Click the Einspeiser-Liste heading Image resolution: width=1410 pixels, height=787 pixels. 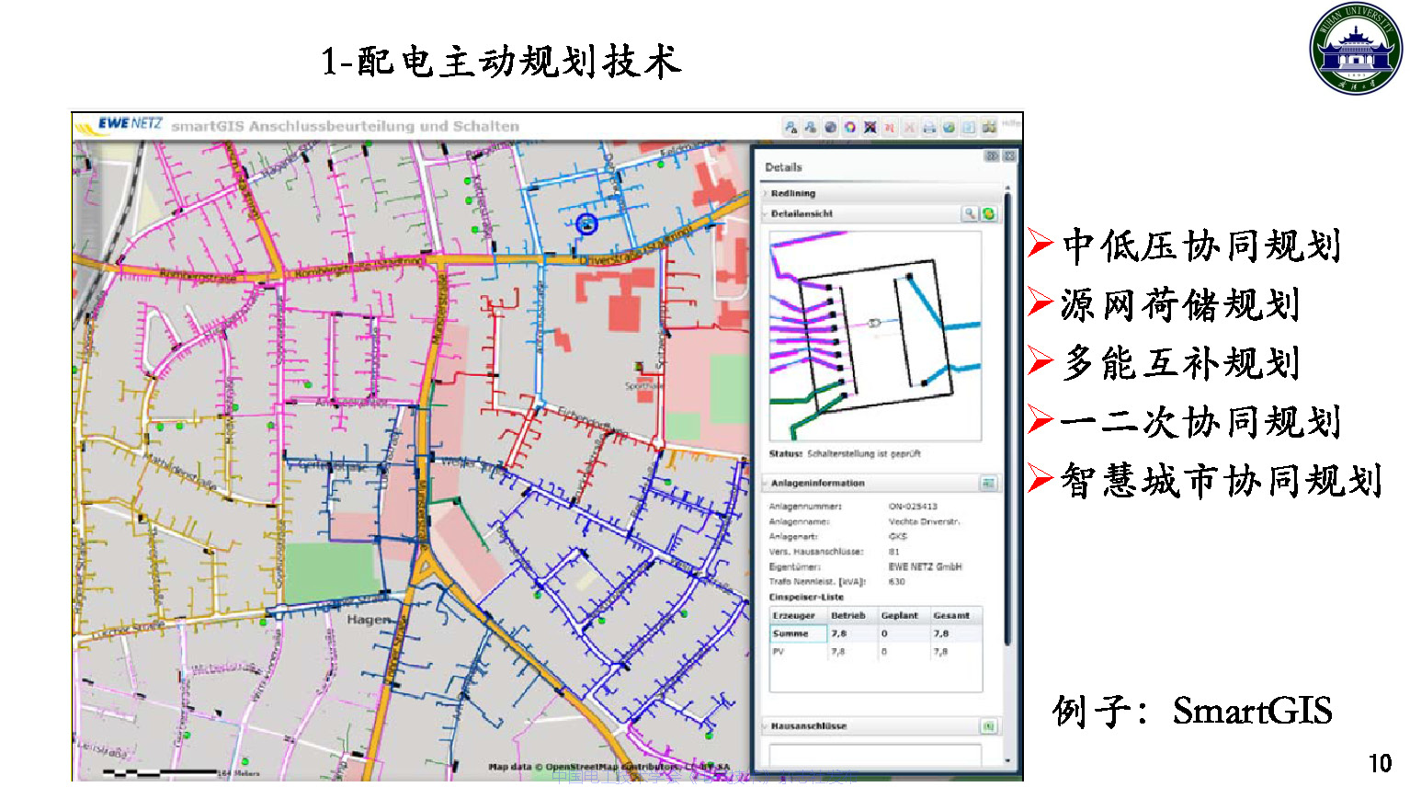806,597
